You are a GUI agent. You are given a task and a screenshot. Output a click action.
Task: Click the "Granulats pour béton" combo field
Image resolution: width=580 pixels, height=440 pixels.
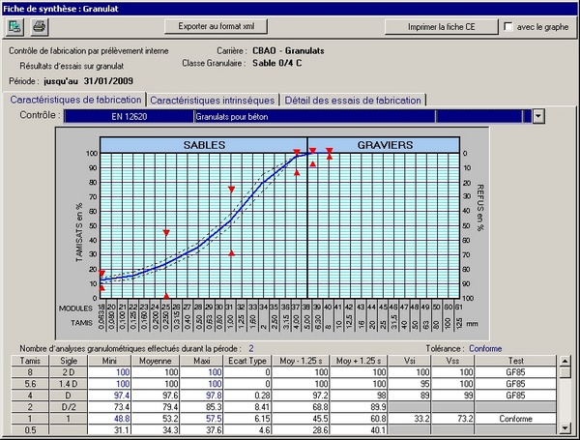tap(314, 116)
